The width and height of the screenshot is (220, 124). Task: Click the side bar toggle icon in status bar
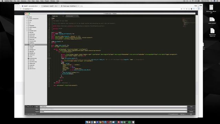(26, 114)
